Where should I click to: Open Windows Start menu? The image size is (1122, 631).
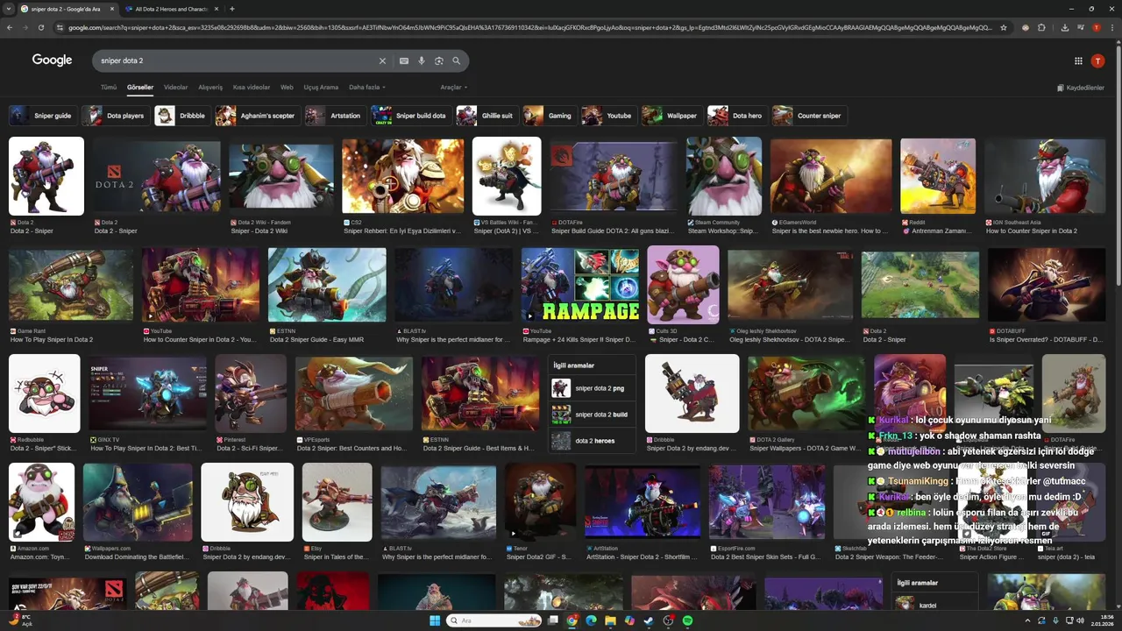(x=435, y=620)
